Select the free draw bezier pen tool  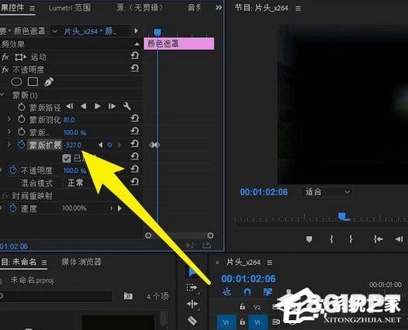pyautogui.click(x=48, y=82)
